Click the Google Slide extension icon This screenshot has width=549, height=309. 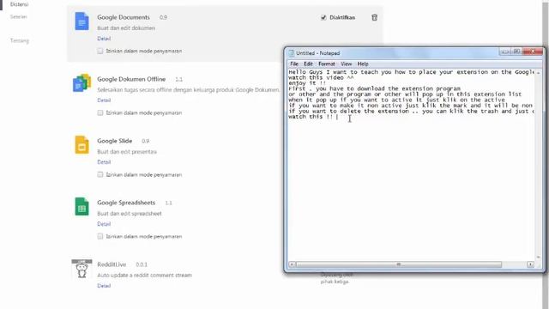coord(81,145)
